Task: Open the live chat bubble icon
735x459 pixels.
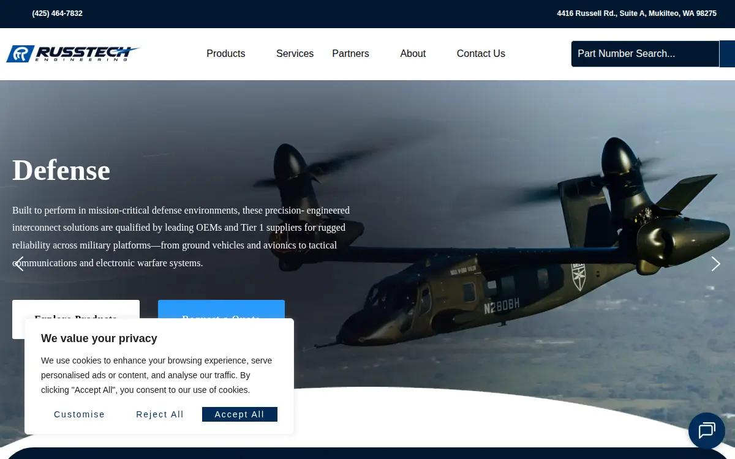Action: pyautogui.click(x=707, y=431)
